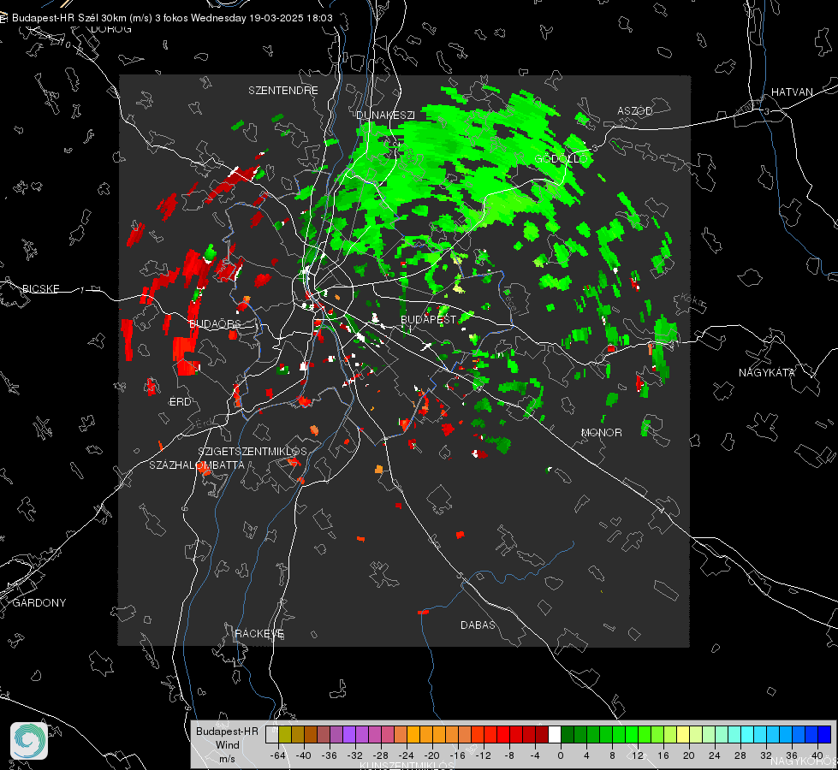Click the legend title 'Budapest-HR Wind m/s'
The width and height of the screenshot is (838, 770).
click(x=227, y=745)
